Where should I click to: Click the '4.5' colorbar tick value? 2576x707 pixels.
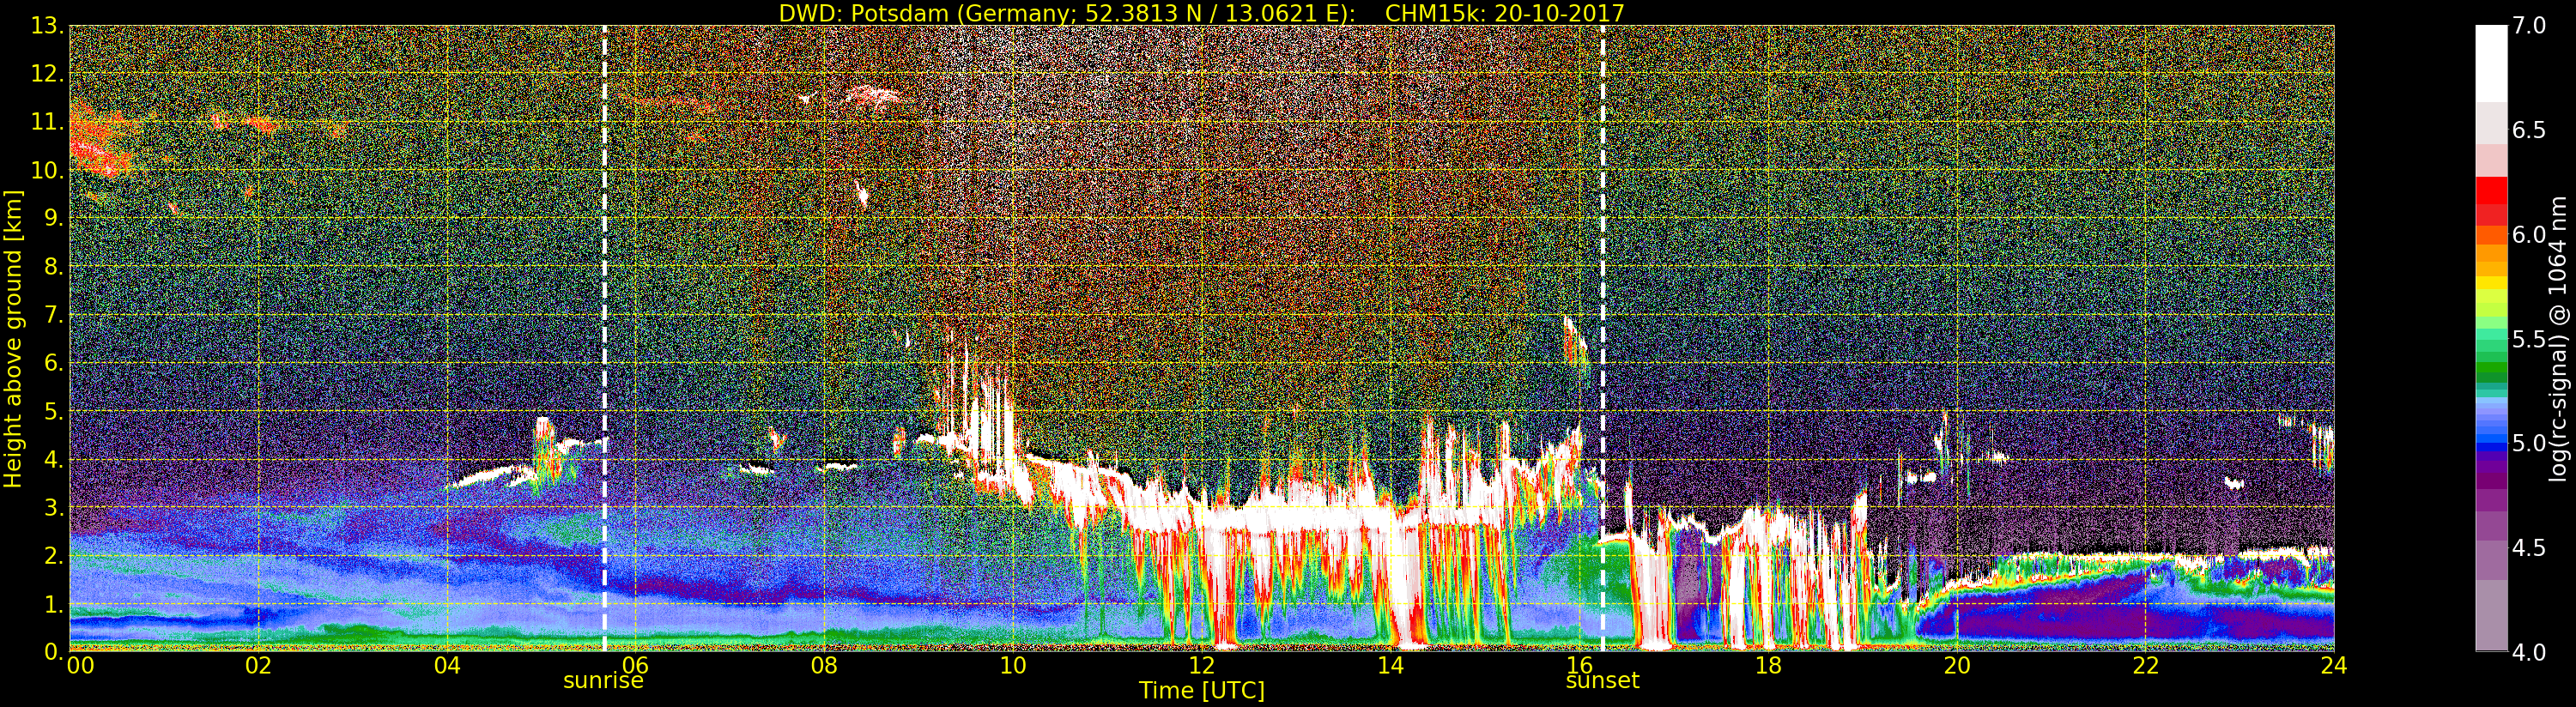tap(2529, 548)
